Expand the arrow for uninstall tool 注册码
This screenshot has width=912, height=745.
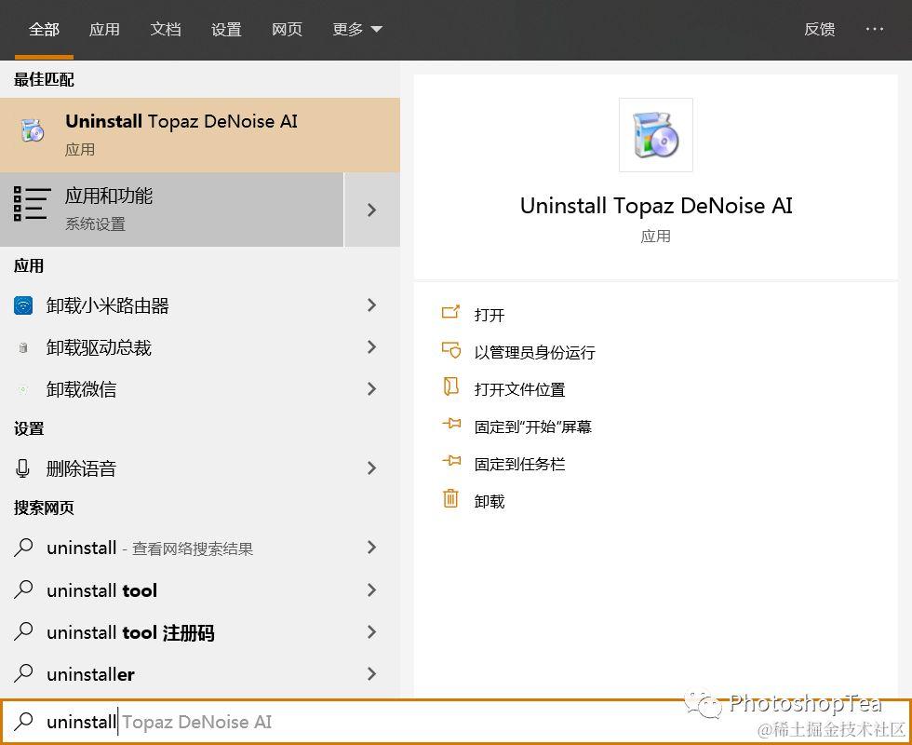coord(372,632)
